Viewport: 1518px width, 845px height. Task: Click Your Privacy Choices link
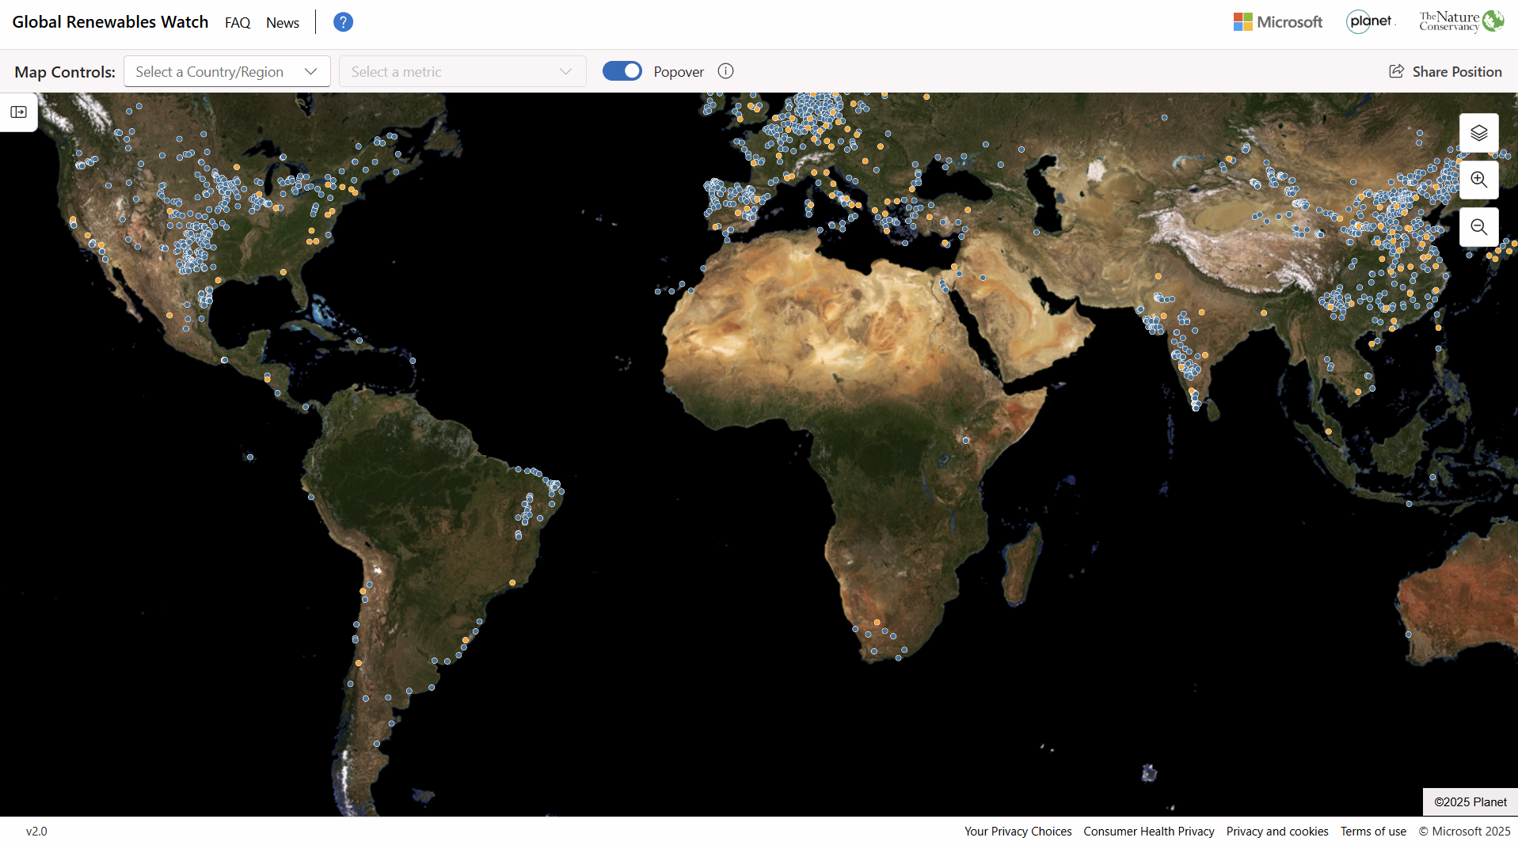coord(1018,831)
